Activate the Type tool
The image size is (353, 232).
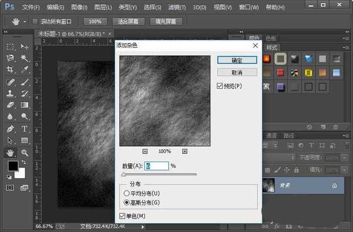(x=24, y=129)
